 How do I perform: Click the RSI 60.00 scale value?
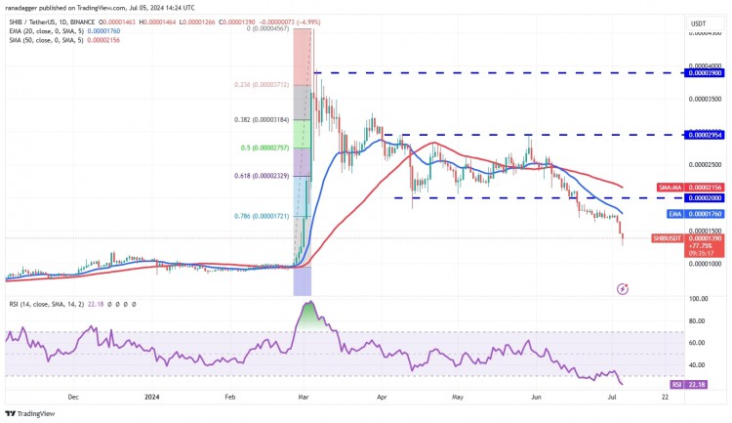point(696,343)
